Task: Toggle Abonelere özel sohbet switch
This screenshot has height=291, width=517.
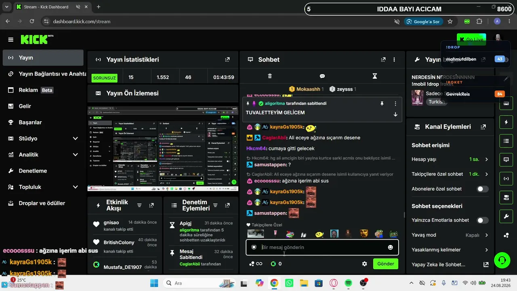Action: (483, 189)
